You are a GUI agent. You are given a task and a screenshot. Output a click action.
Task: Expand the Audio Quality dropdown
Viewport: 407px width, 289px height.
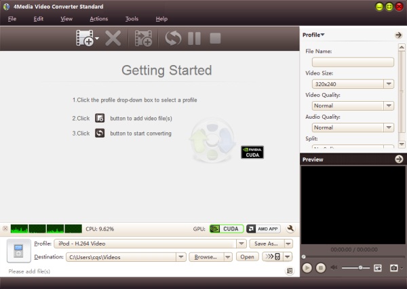point(353,128)
